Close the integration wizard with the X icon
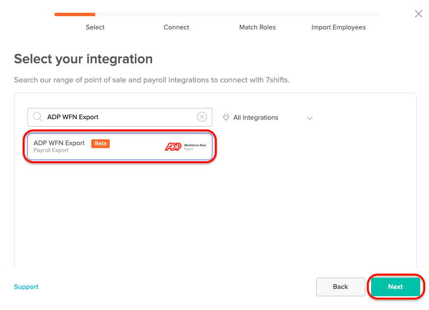 (418, 14)
